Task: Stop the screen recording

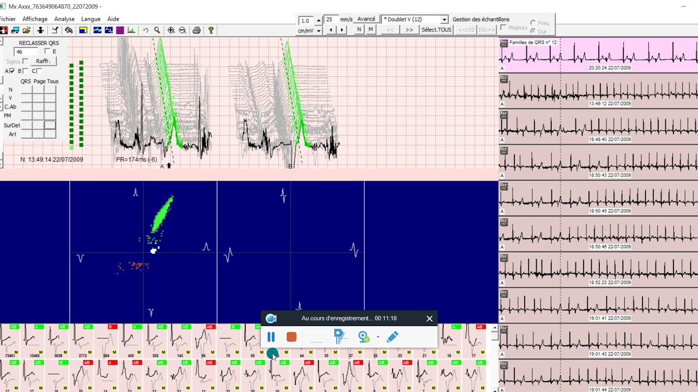Action: pos(291,337)
